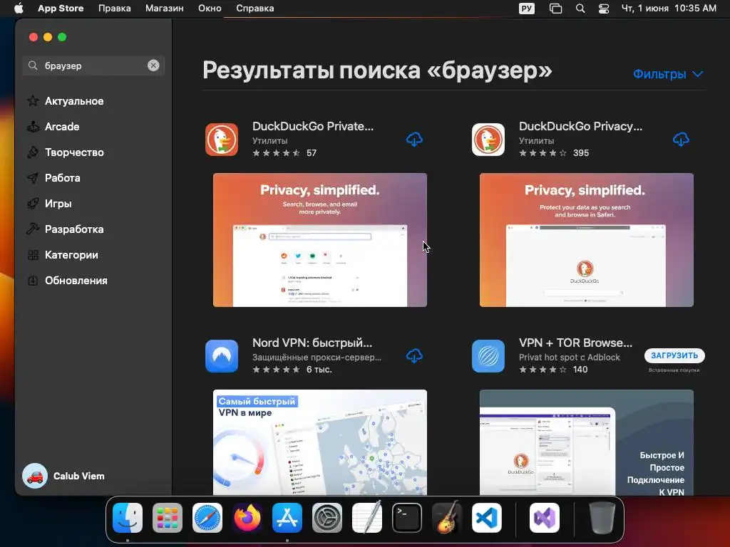Download DuckDuckGo Private via cloud icon
Image resolution: width=730 pixels, height=547 pixels.
tap(414, 139)
